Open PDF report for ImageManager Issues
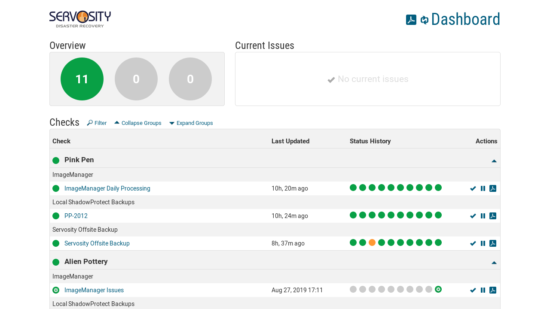This screenshot has width=550, height=309. [x=493, y=290]
